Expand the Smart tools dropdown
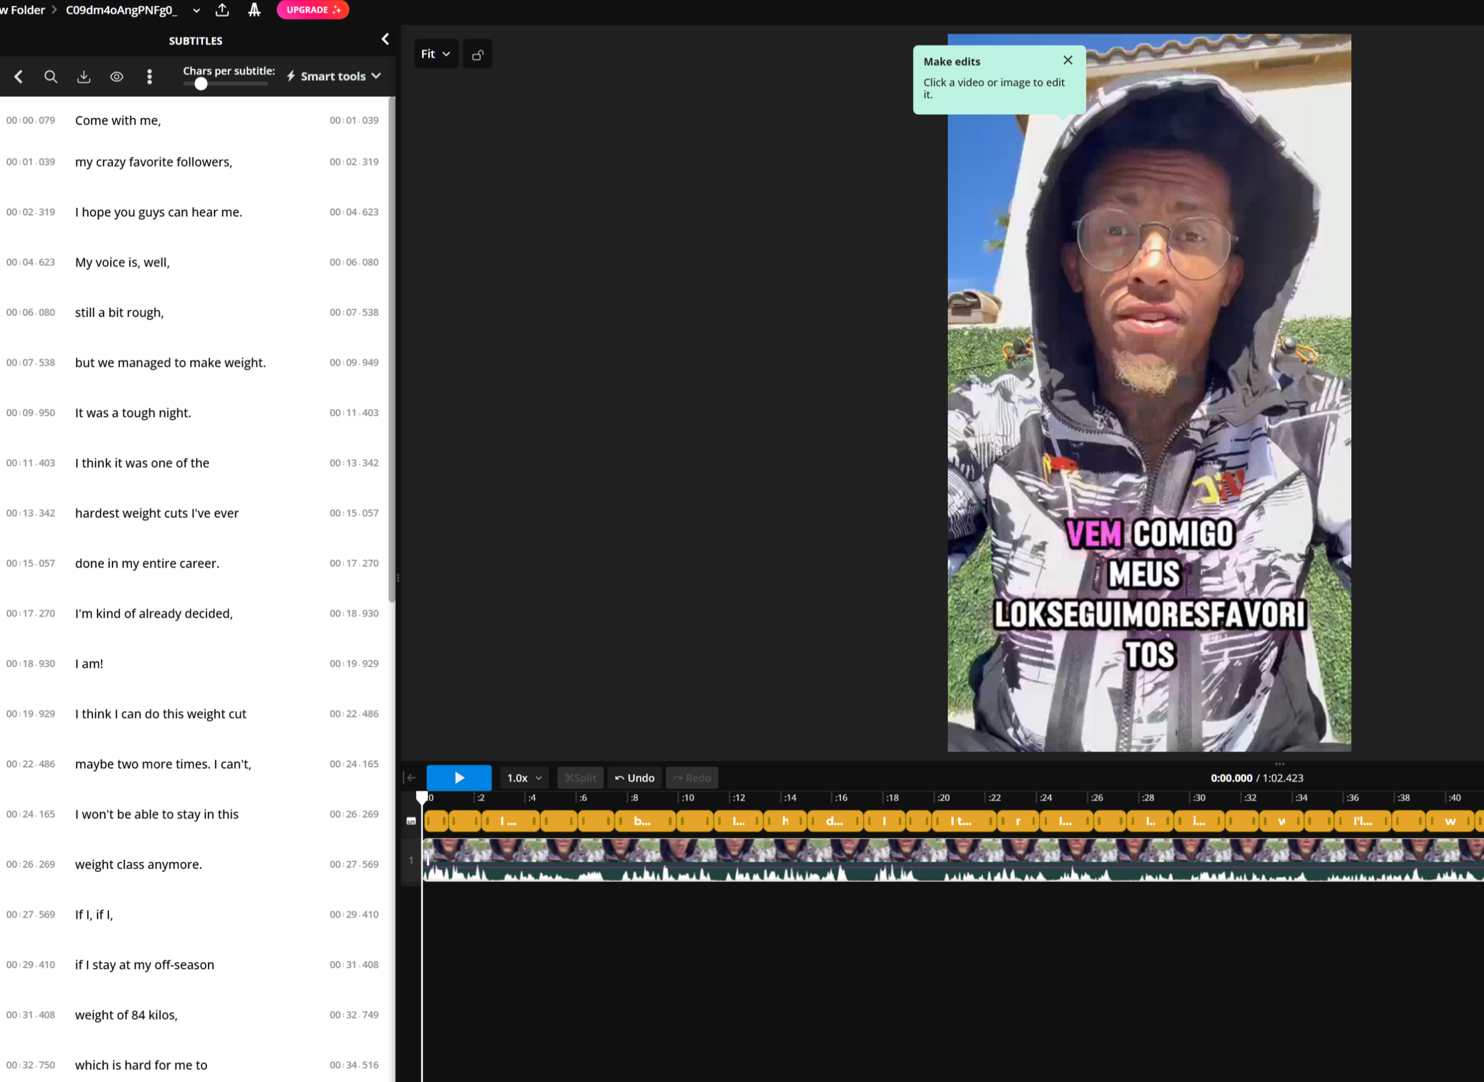This screenshot has height=1082, width=1484. pyautogui.click(x=334, y=76)
